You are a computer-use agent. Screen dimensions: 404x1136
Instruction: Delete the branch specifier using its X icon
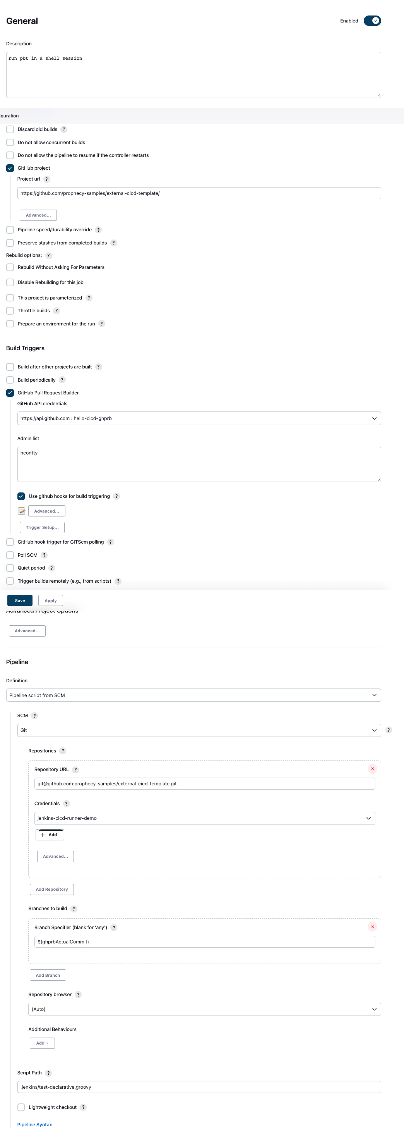pyautogui.click(x=372, y=926)
